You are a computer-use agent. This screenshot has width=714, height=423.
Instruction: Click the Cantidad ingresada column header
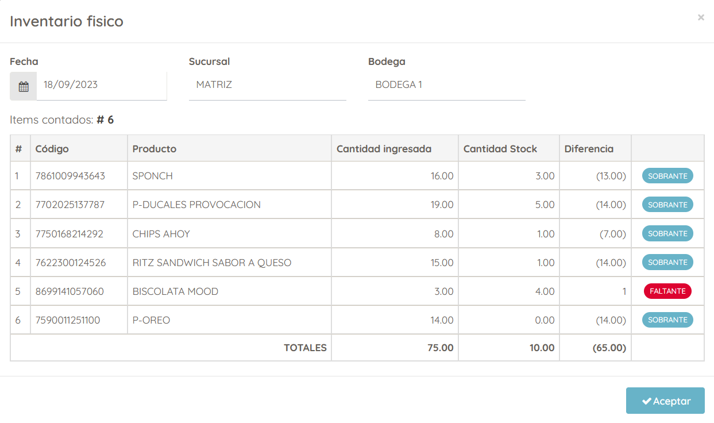pos(384,149)
